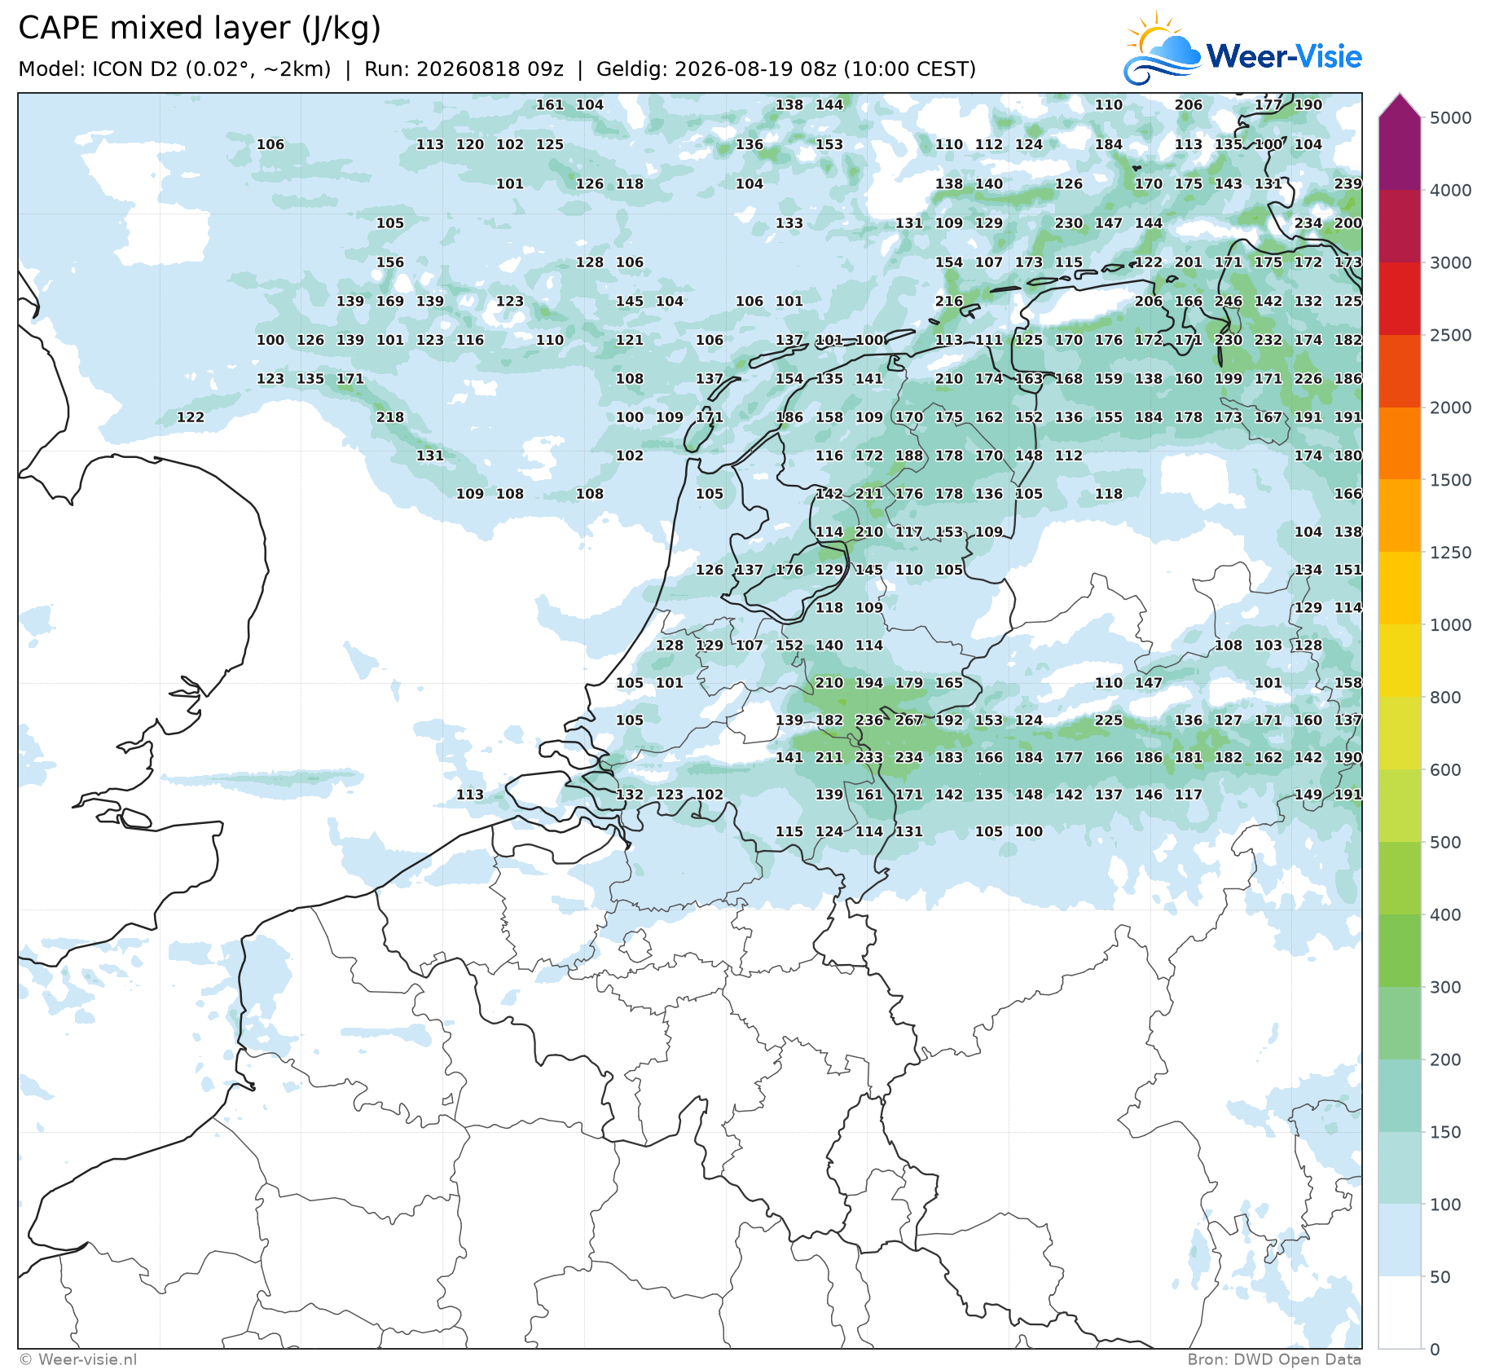Click the Bron: DWD Open Data credit
Viewport: 1486px width, 1370px height.
1274,1359
